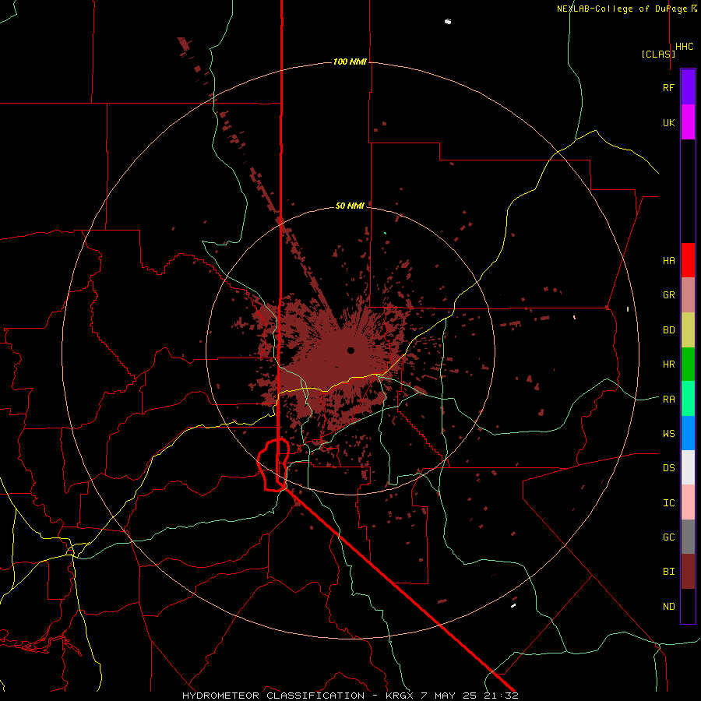Click the BI legend label
The width and height of the screenshot is (701, 701).
669,572
